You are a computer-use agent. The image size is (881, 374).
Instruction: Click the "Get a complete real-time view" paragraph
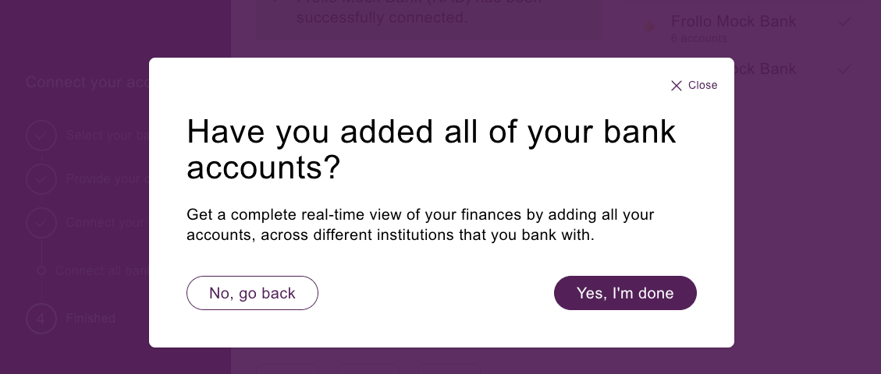tap(421, 224)
